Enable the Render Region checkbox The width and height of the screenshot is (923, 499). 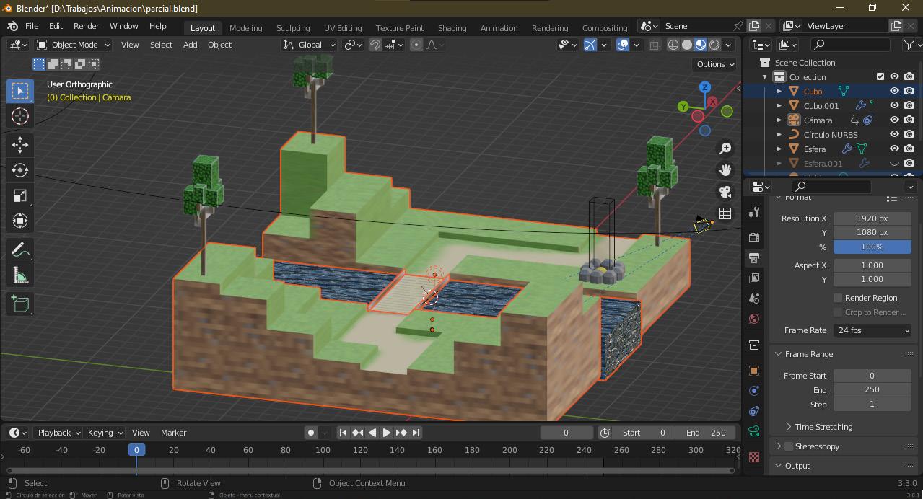(838, 298)
